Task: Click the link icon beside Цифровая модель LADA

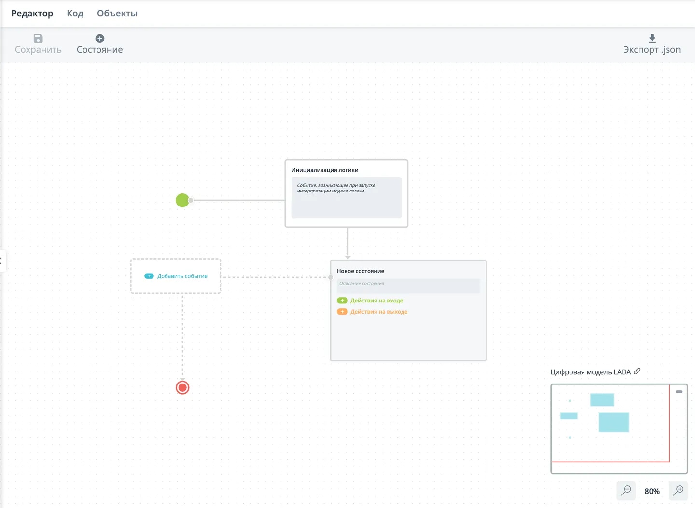Action: point(637,371)
